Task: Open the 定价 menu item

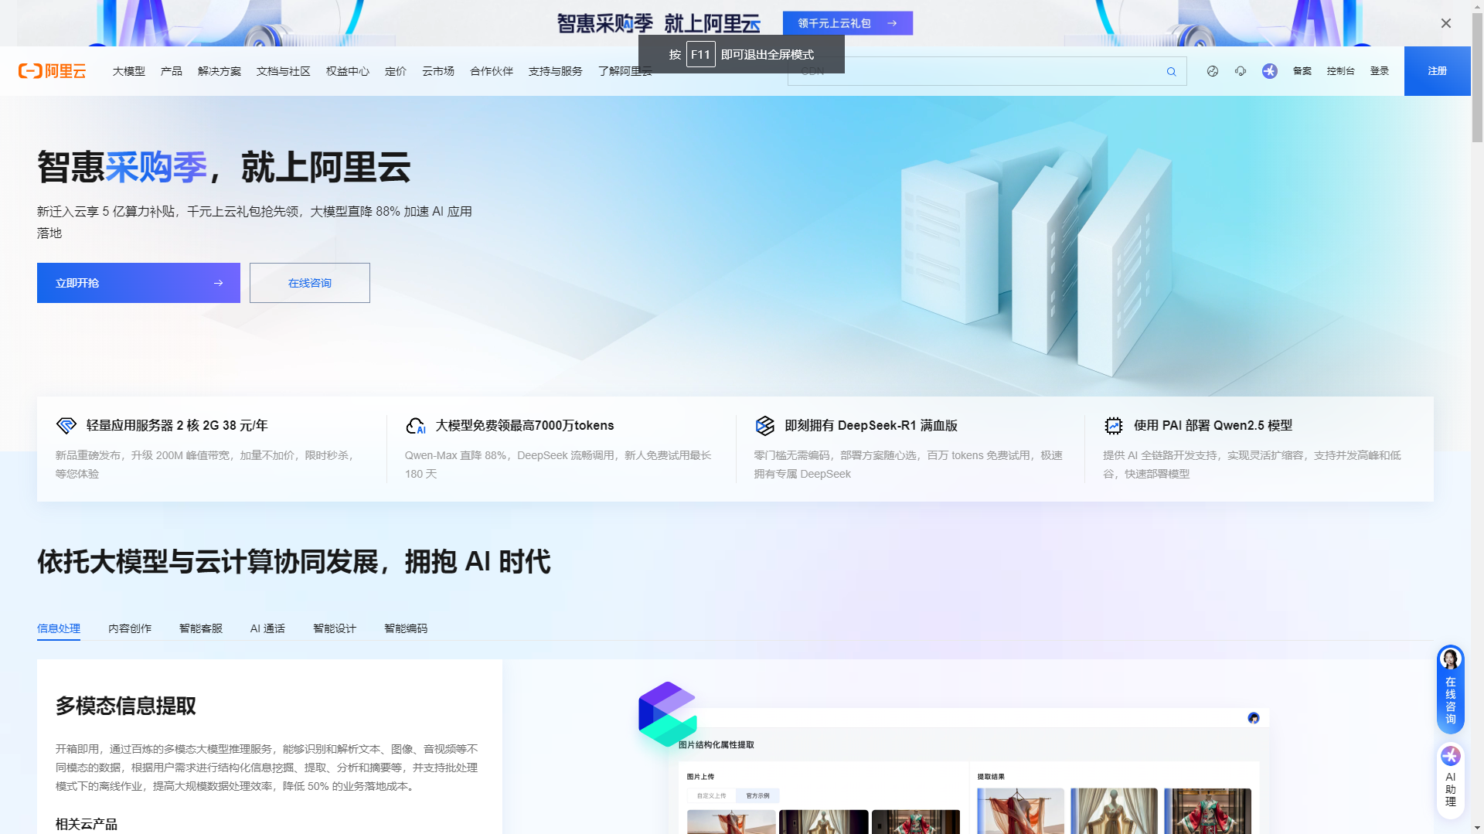Action: (395, 71)
